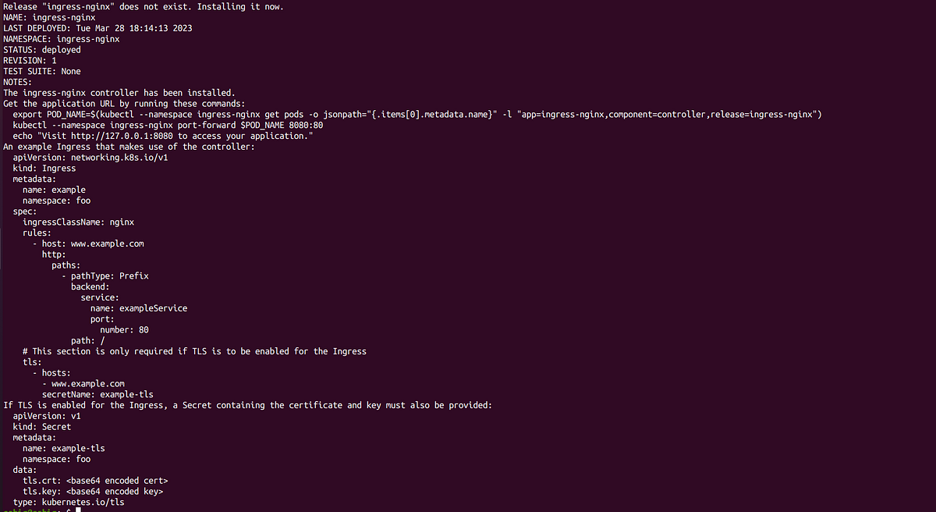Click the TLS section comment line
This screenshot has width=936, height=512.
[x=194, y=351]
